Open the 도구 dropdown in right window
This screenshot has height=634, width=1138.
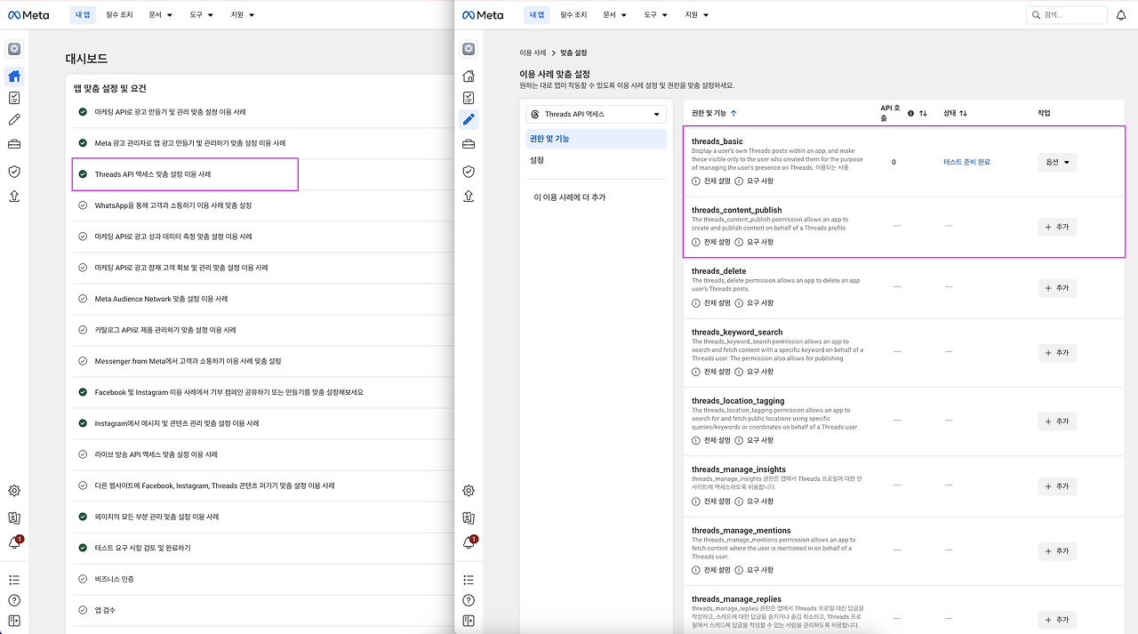coord(656,15)
